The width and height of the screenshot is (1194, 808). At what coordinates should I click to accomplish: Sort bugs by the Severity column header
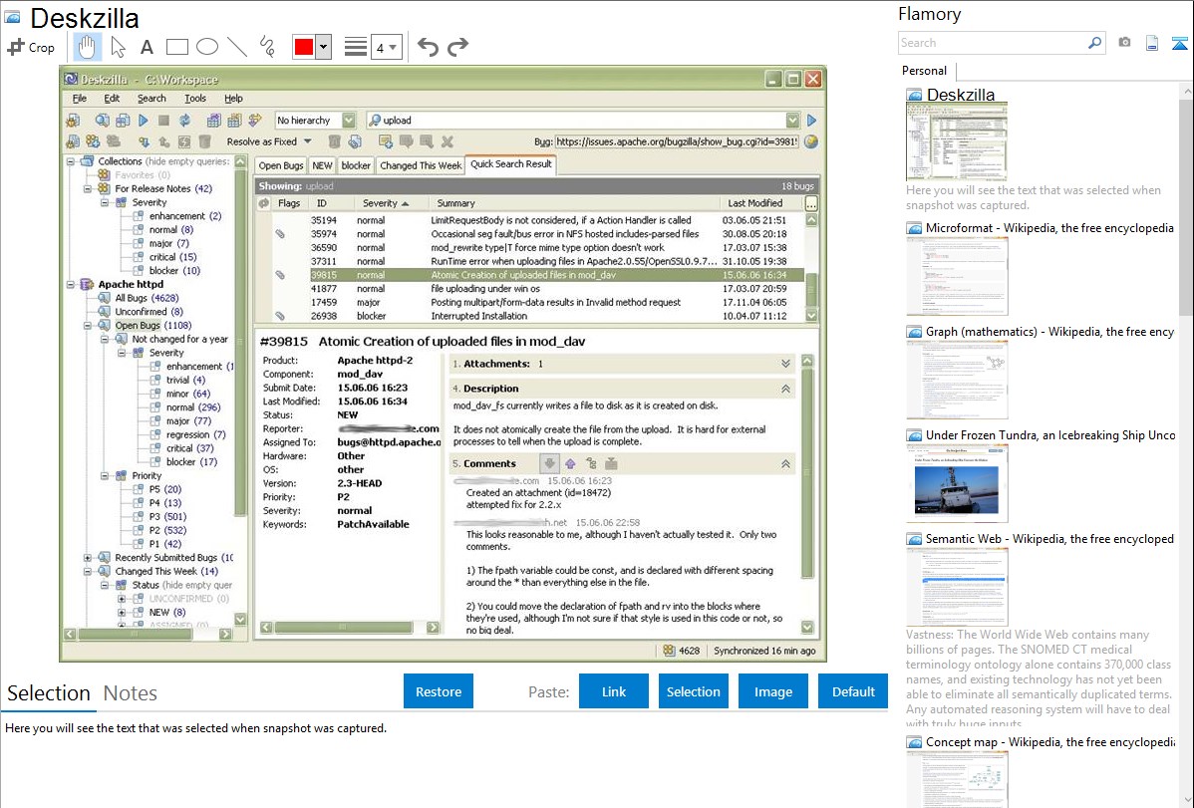pyautogui.click(x=386, y=203)
